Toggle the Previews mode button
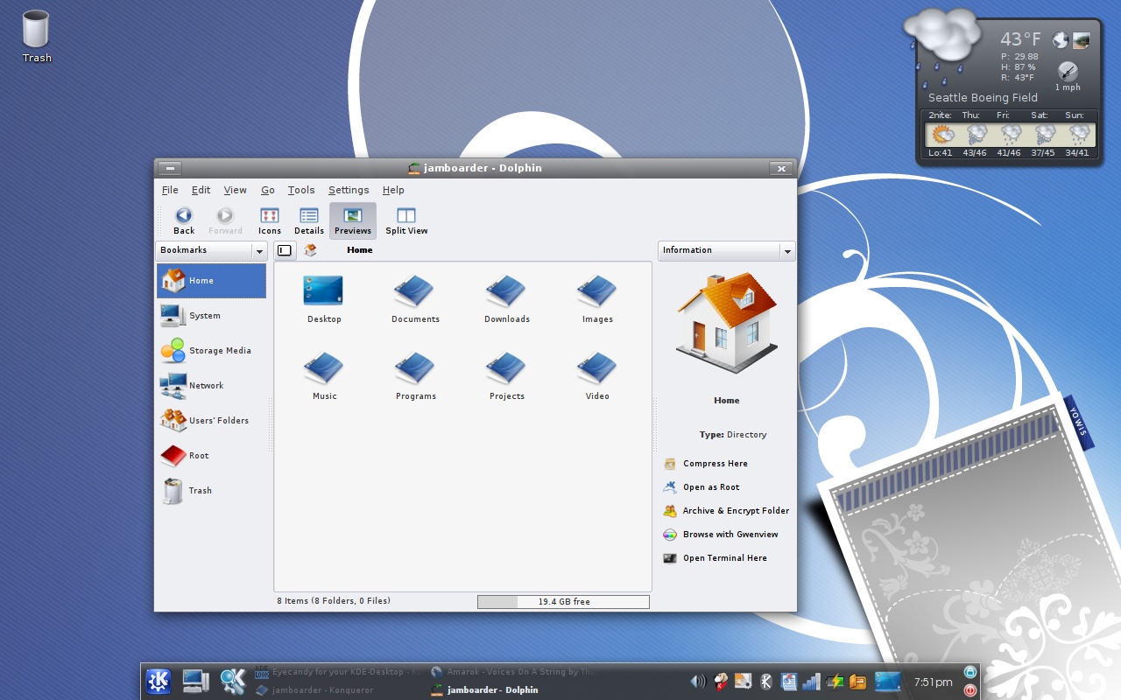The width and height of the screenshot is (1121, 700). (353, 220)
